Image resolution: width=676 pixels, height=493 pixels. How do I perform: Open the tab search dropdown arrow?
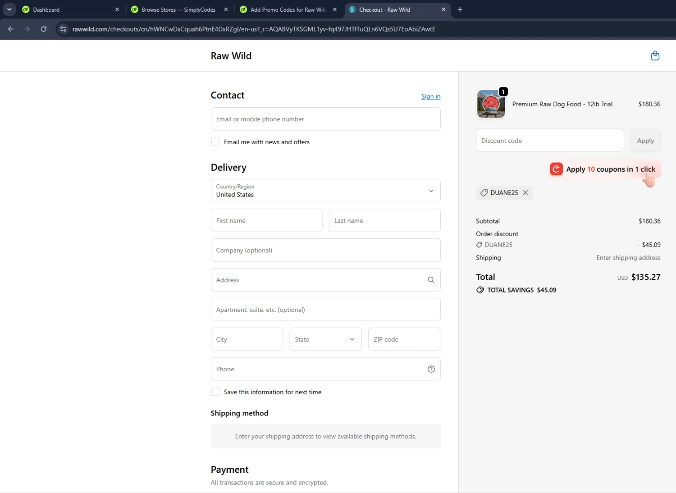(x=9, y=9)
